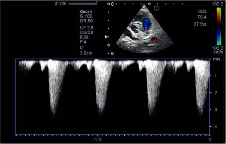Click the diamond marker at depth 0
The height and width of the screenshot is (144, 226).
coord(108,4)
